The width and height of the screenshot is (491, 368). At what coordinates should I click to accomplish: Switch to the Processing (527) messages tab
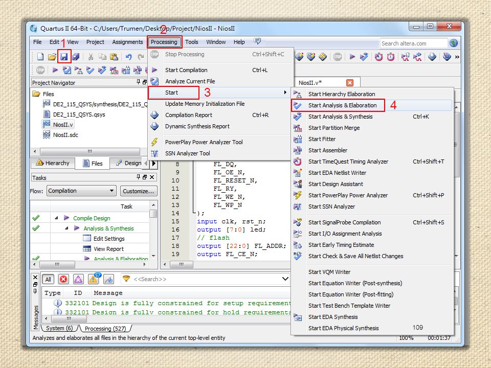click(105, 329)
